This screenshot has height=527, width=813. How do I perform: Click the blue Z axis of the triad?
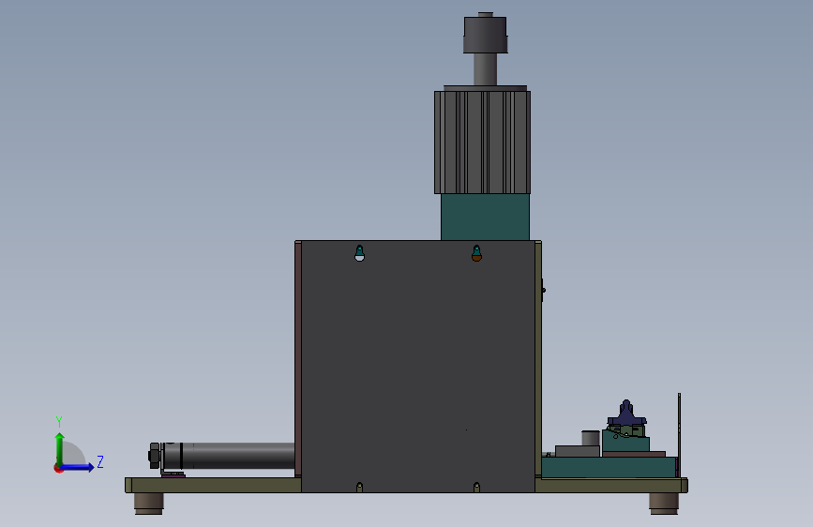(x=78, y=467)
